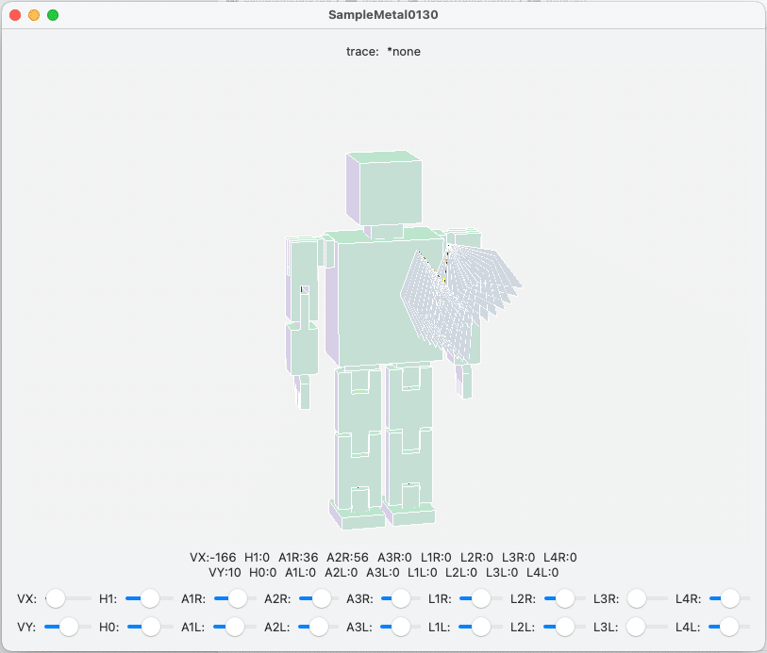Click the H0 slider handle
767x653 pixels.
coord(149,626)
